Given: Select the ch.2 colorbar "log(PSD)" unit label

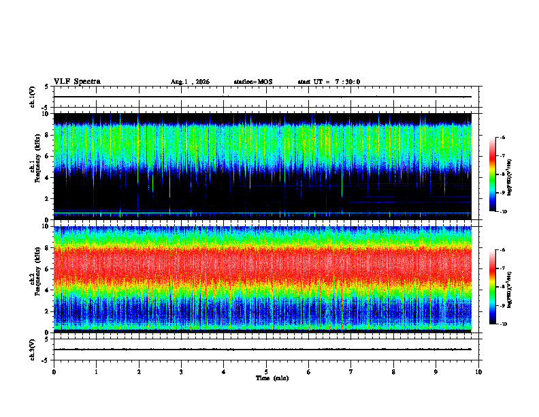Looking at the screenshot, I should (509, 290).
